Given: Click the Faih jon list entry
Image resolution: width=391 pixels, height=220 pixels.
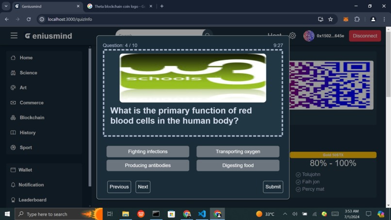Looking at the screenshot, I should point(310,182).
